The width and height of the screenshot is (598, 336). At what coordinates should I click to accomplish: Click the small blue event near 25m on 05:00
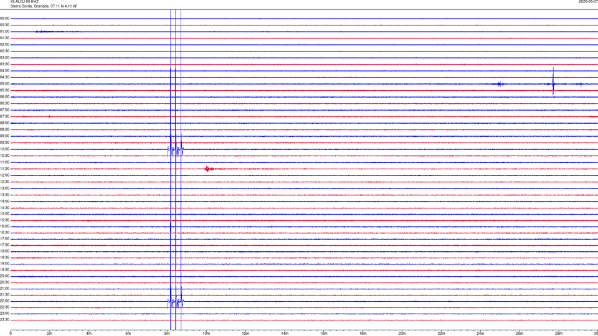point(501,84)
